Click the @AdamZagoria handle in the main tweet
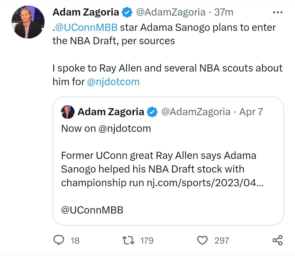 (171, 12)
